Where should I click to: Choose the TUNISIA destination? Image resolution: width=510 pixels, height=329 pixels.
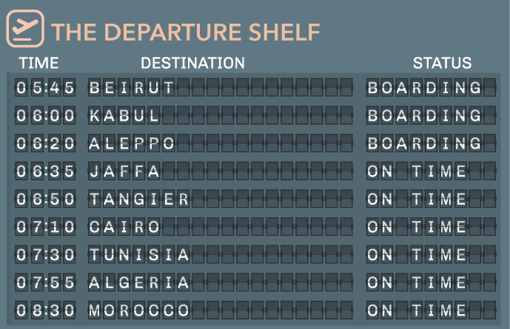point(139,254)
